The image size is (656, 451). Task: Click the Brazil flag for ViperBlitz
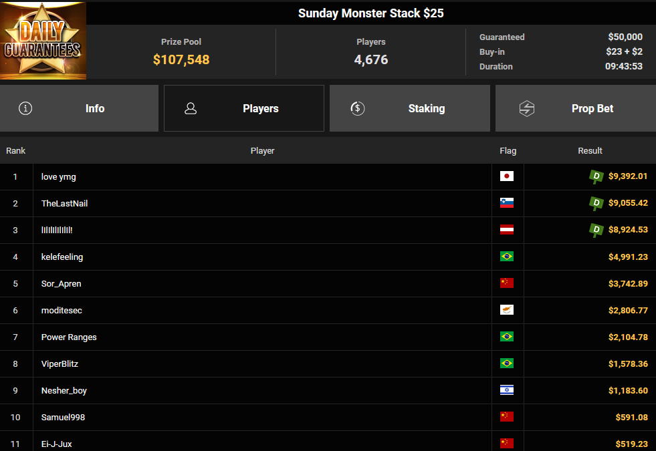[507, 363]
